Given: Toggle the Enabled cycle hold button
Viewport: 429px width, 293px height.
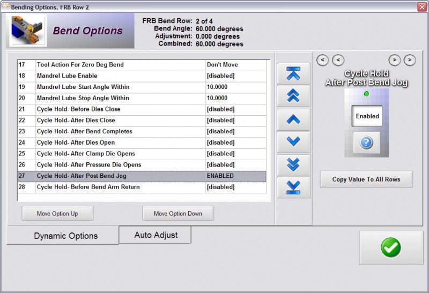Looking at the screenshot, I should coord(367,116).
